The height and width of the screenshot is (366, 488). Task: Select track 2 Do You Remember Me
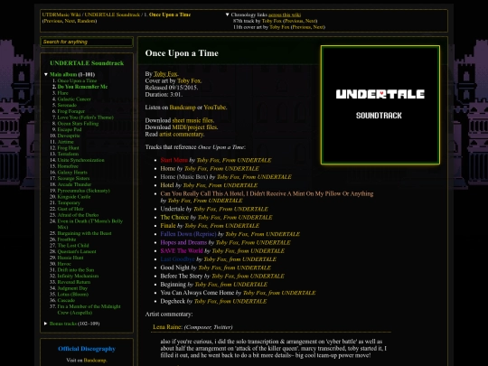coord(82,87)
